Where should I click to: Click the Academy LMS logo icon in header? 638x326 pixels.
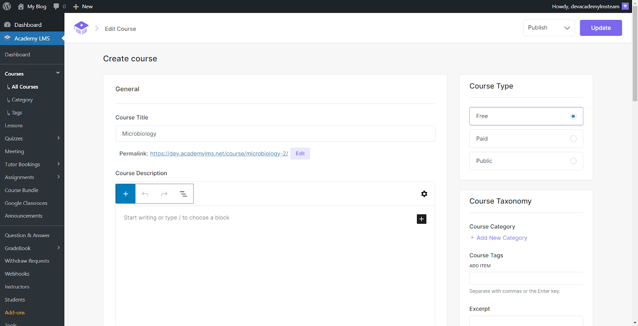pyautogui.click(x=81, y=28)
